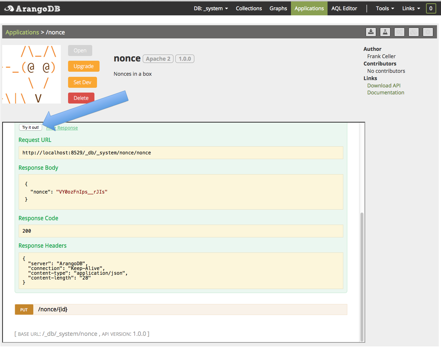Open the Graphs section

point(278,8)
